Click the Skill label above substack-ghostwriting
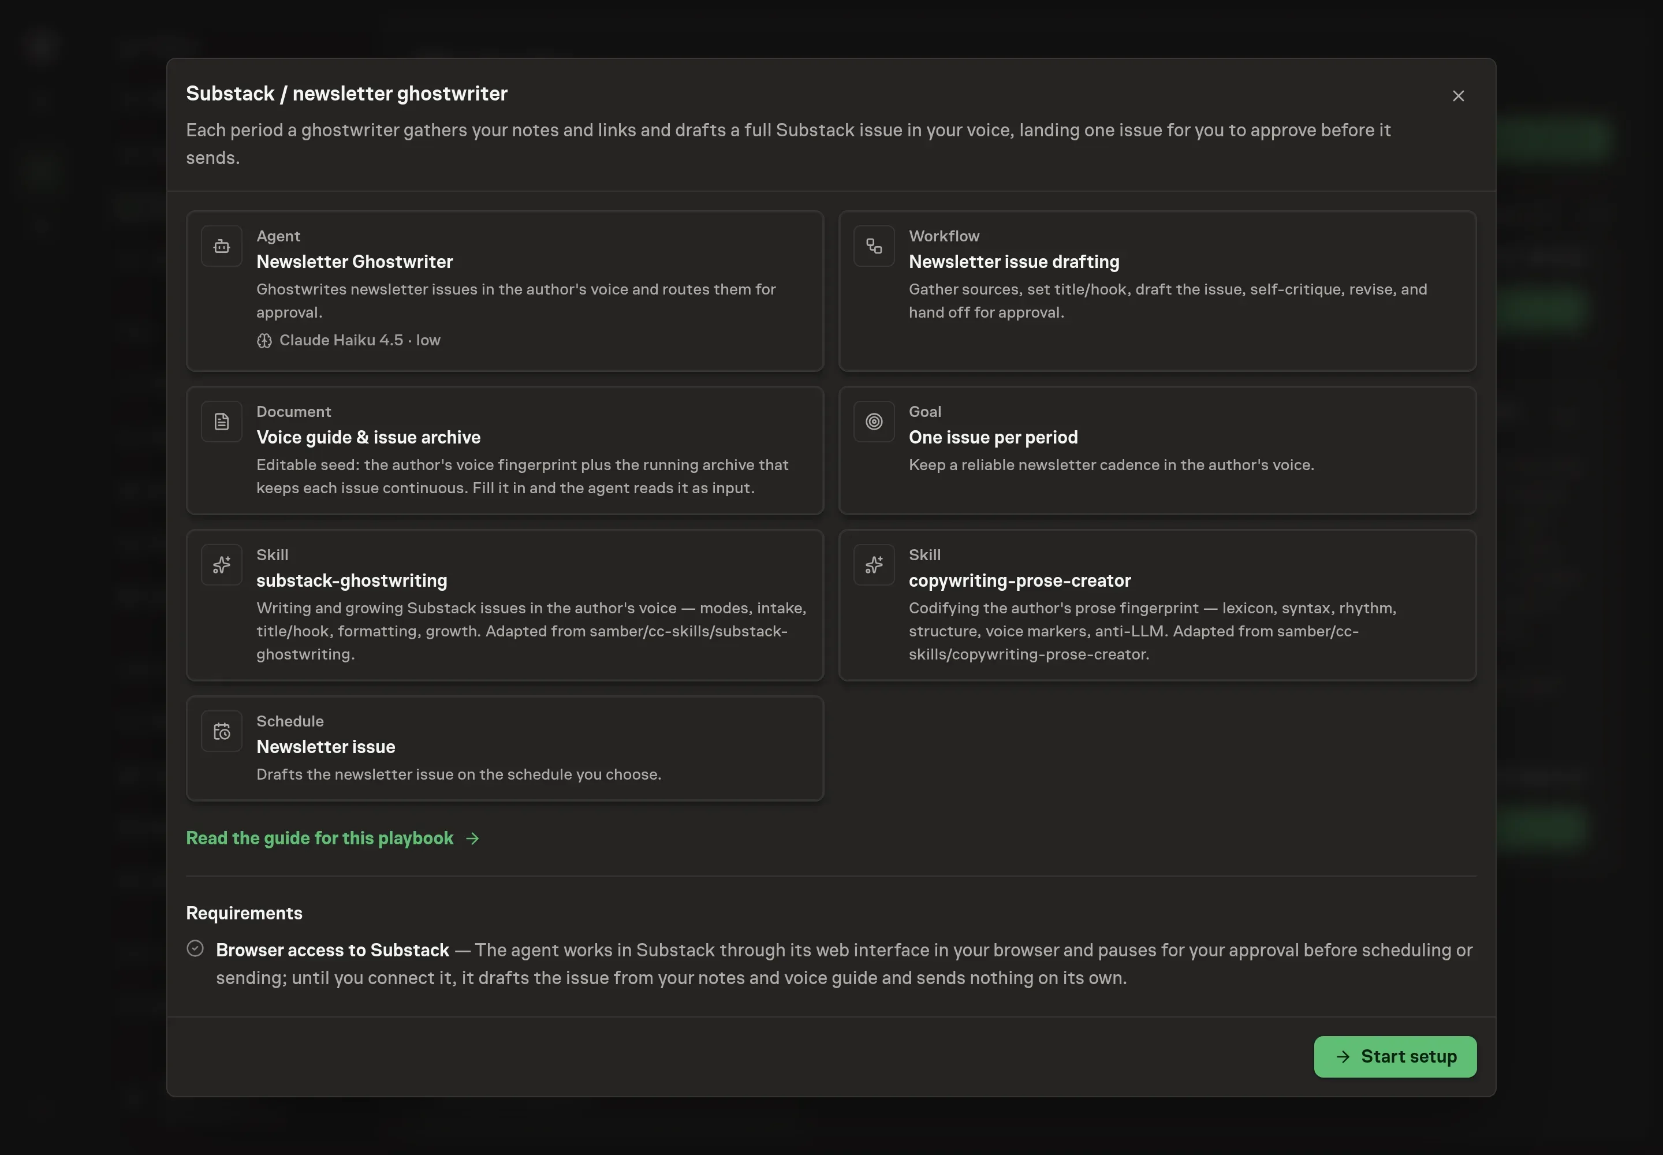1663x1155 pixels. tap(272, 555)
